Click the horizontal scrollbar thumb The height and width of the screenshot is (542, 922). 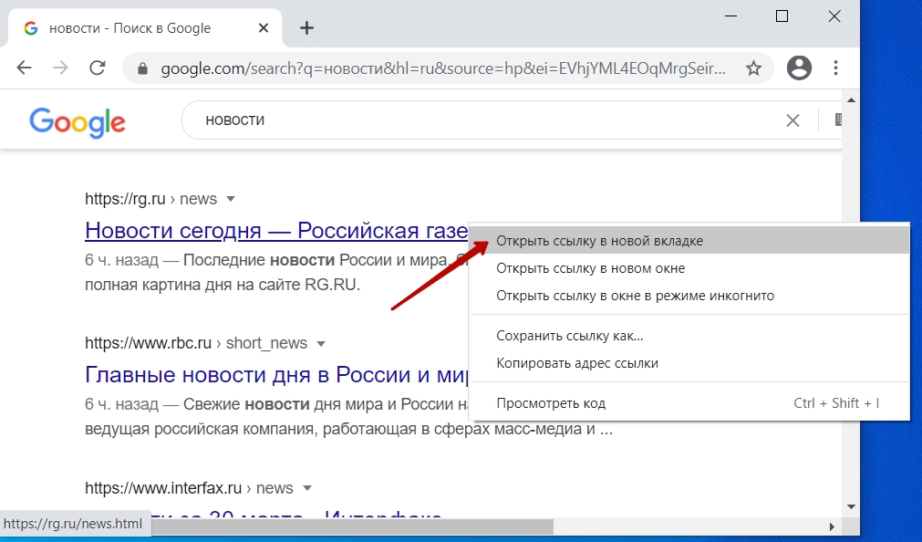352,526
